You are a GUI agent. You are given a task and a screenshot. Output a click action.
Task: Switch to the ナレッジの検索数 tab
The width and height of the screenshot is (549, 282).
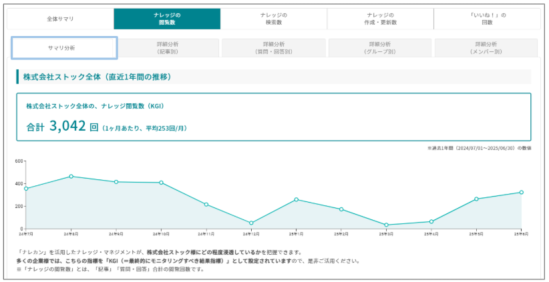[x=274, y=19]
